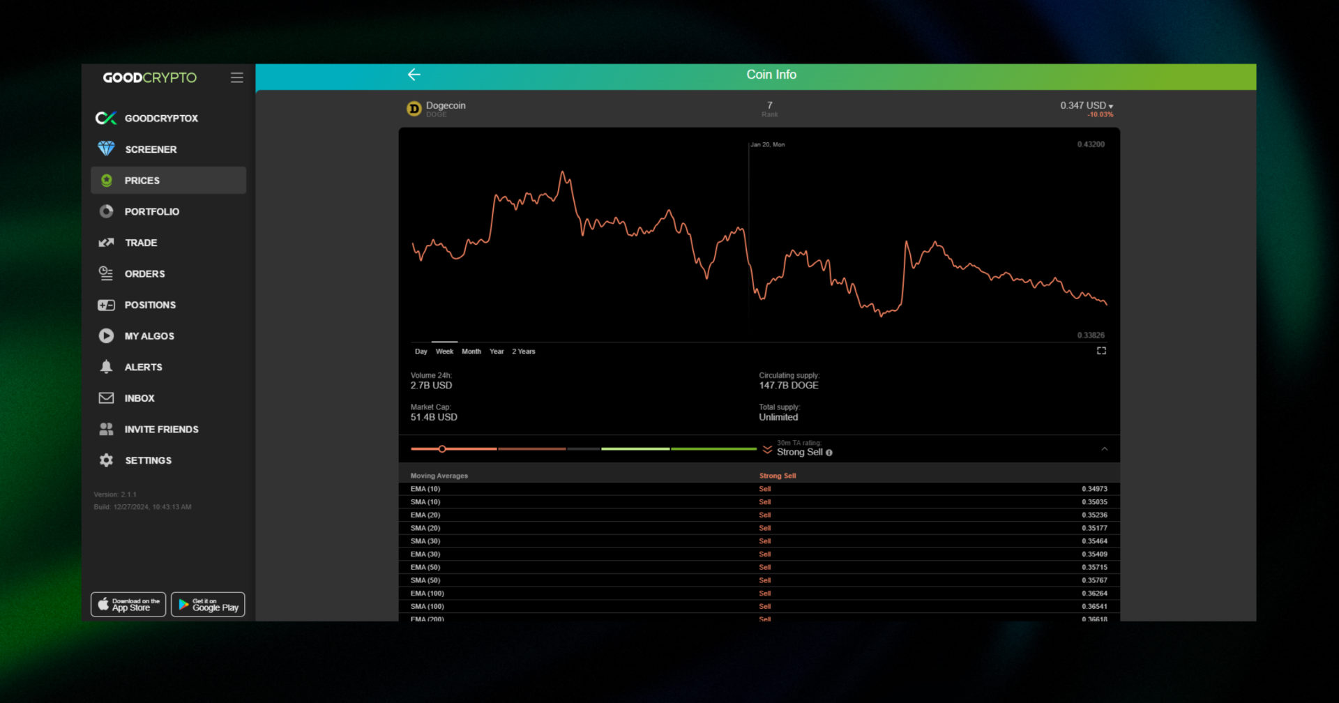The width and height of the screenshot is (1339, 703).
Task: Click the EMA (10) row
Action: click(759, 489)
